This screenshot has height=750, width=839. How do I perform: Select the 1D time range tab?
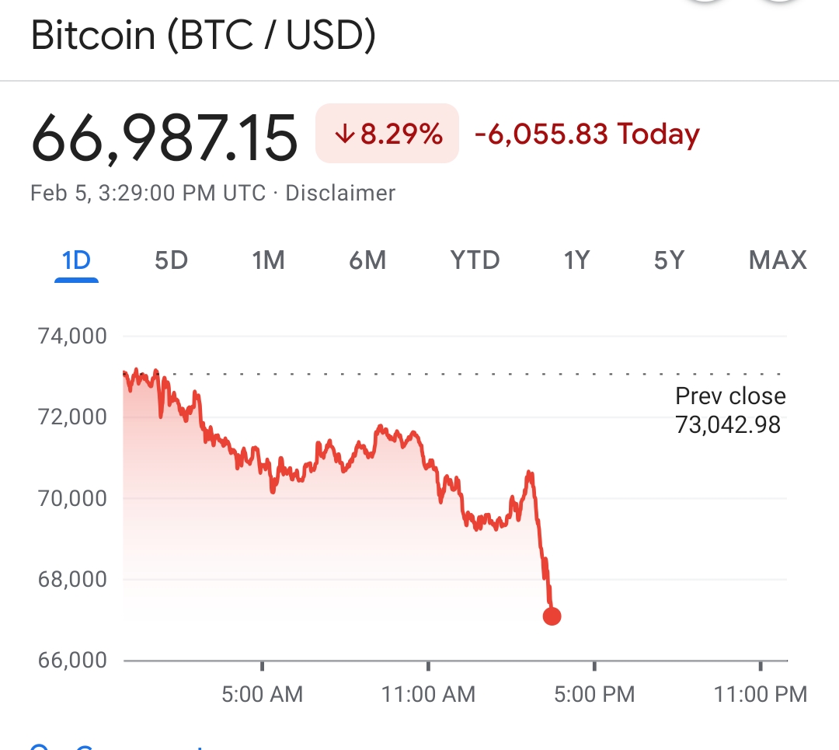click(76, 260)
